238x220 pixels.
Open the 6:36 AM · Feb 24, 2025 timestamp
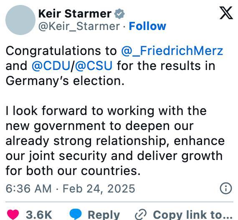71,189
